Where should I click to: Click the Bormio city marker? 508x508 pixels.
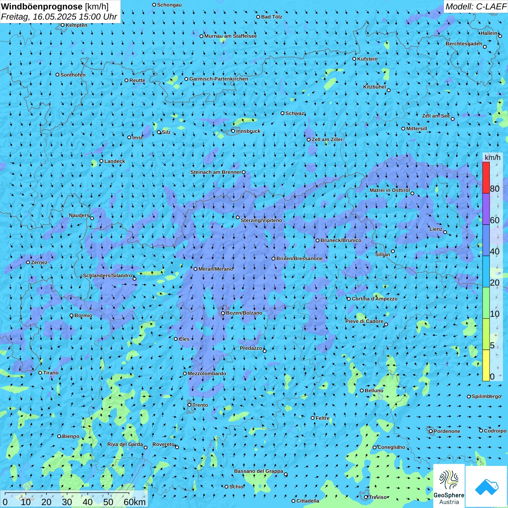tap(71, 316)
